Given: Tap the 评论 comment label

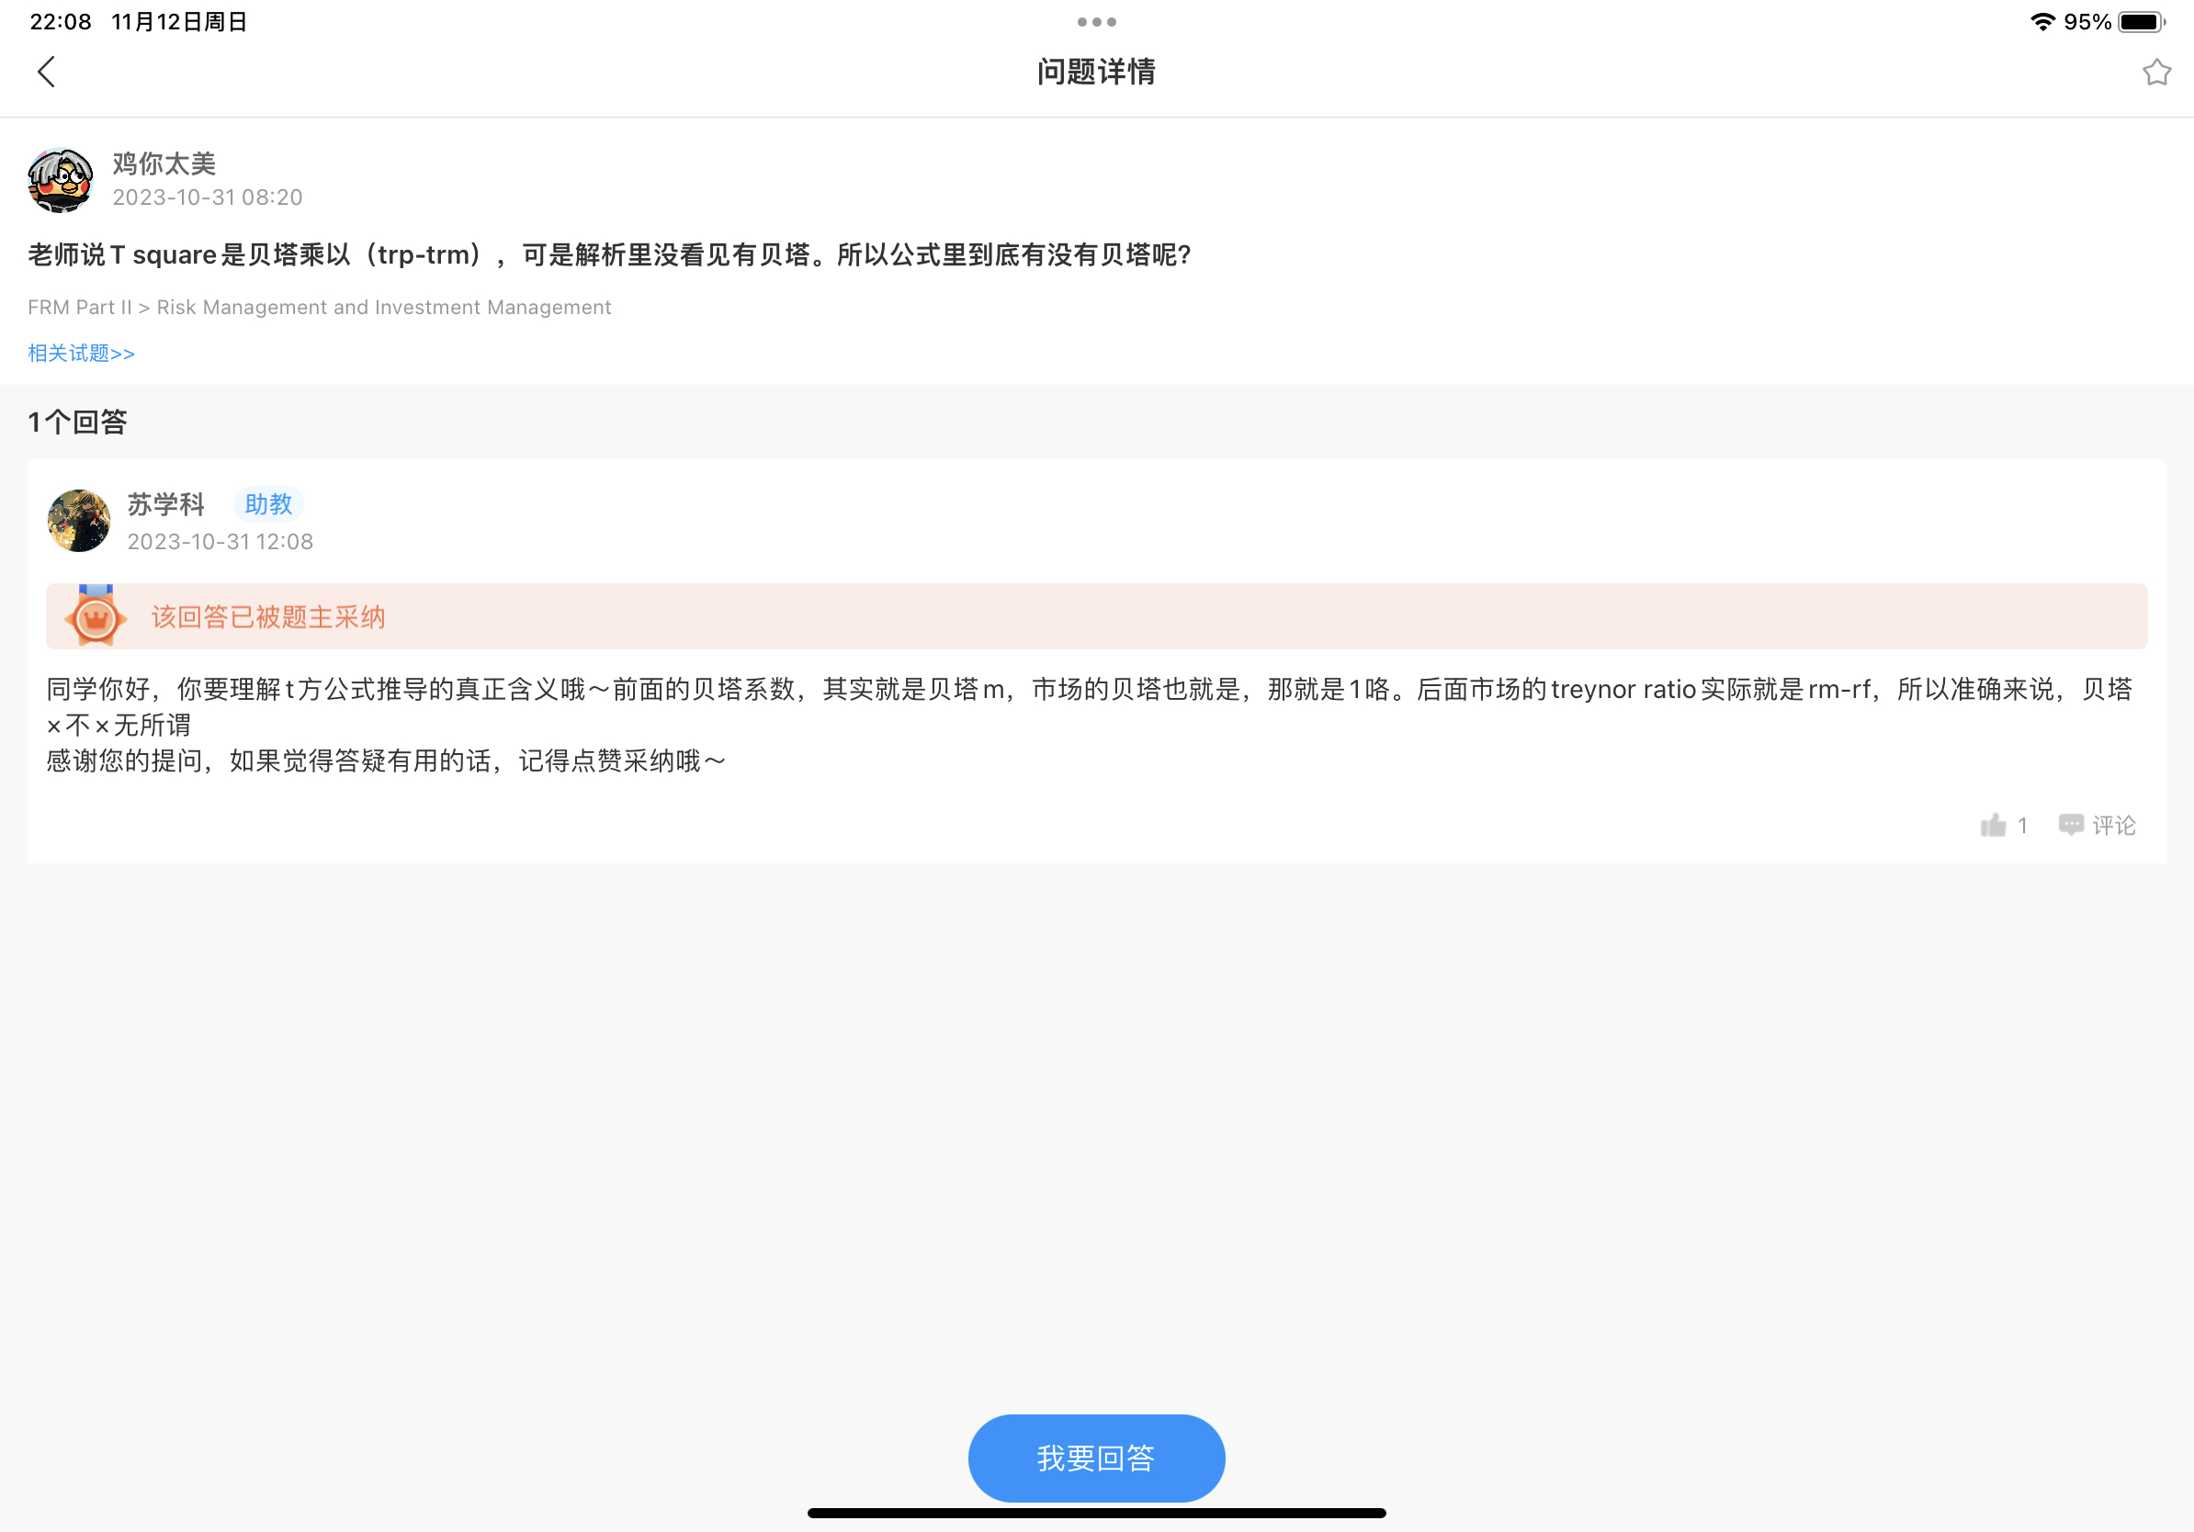Looking at the screenshot, I should tap(2114, 825).
